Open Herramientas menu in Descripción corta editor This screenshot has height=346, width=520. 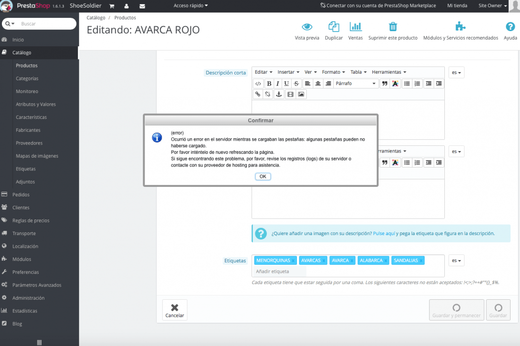coord(389,72)
